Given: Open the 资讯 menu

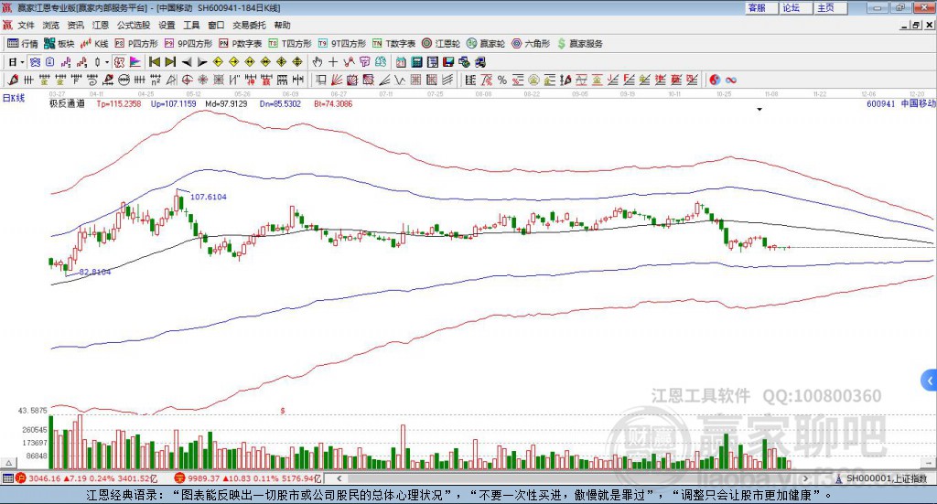Looking at the screenshot, I should pyautogui.click(x=75, y=25).
